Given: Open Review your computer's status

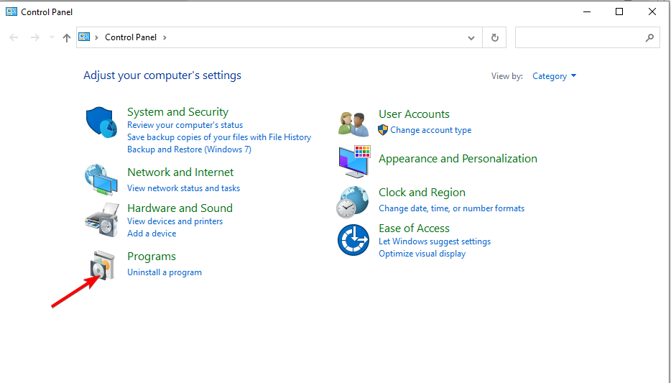Looking at the screenshot, I should [x=185, y=125].
